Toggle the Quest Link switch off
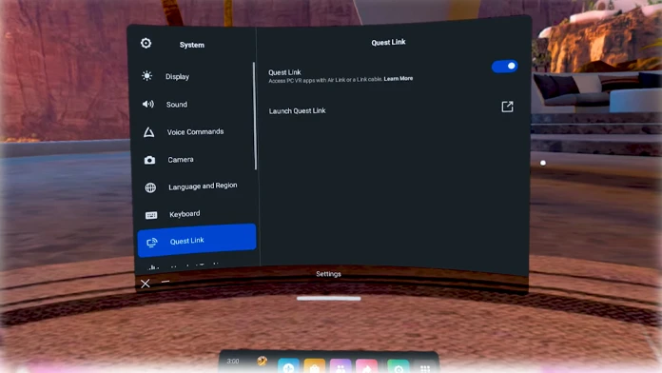 [504, 67]
